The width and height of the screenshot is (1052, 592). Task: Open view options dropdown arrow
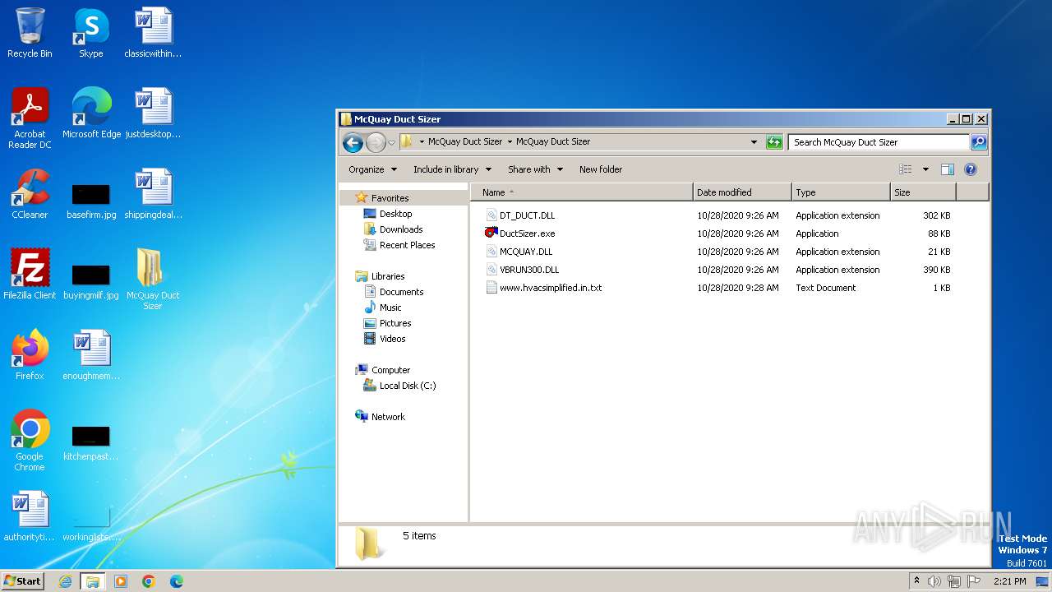pos(925,169)
